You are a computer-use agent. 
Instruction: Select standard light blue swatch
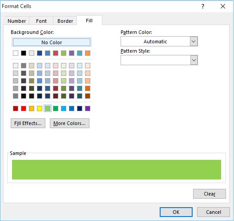(x=64, y=108)
